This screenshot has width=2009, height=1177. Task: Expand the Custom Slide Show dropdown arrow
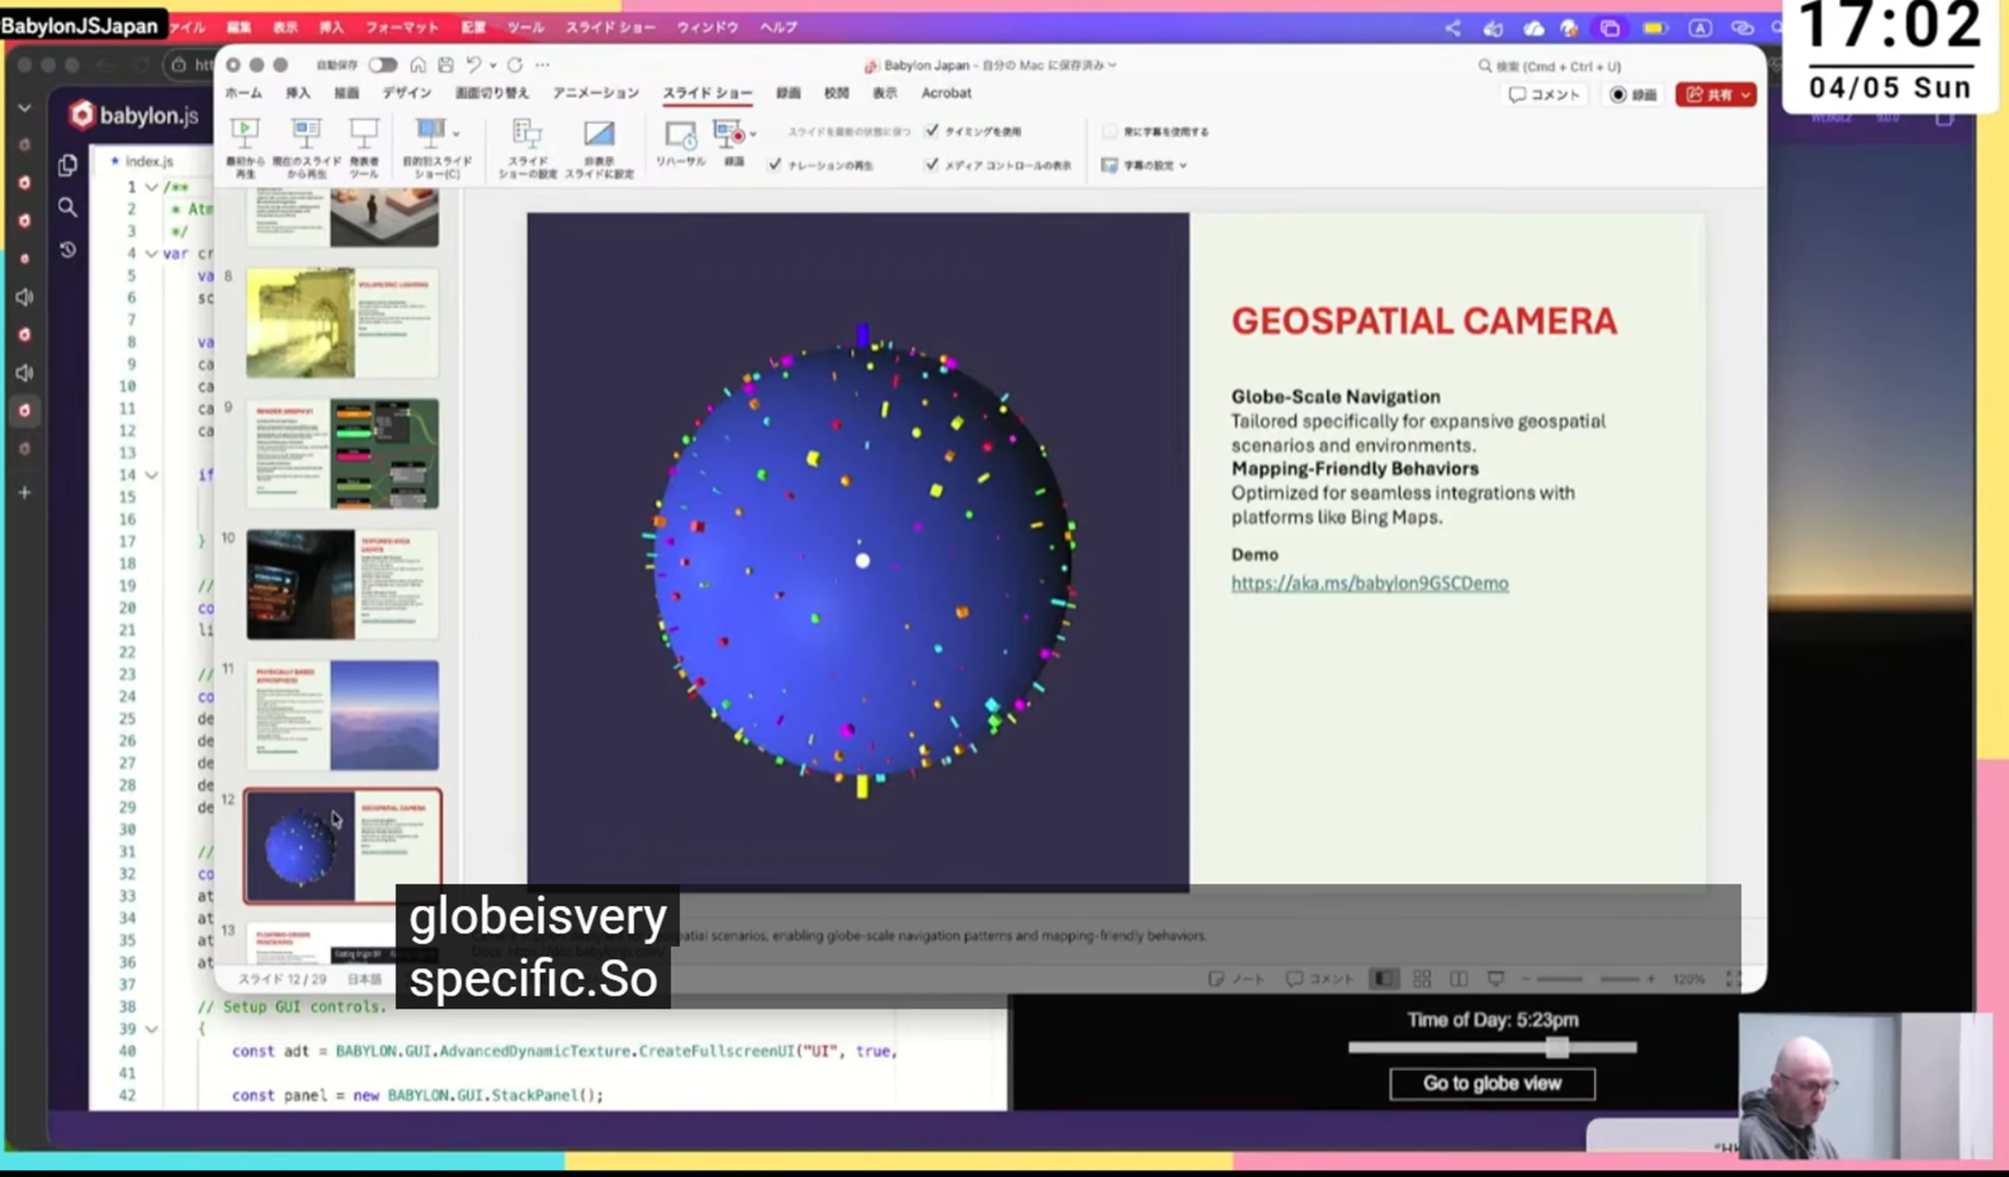point(456,132)
